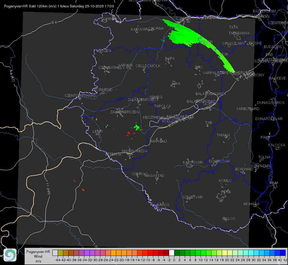The width and height of the screenshot is (288, 265).
Task: Click the 'S 6' road label
Action: point(54,22)
